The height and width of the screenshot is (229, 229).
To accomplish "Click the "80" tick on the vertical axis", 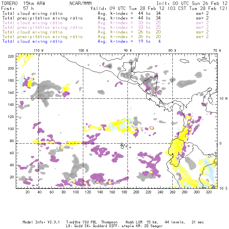I will tap(12, 141).
